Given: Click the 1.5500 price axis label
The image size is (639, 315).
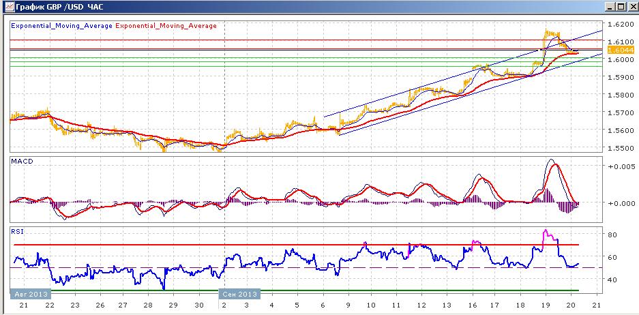Looking at the screenshot, I should click(x=619, y=148).
